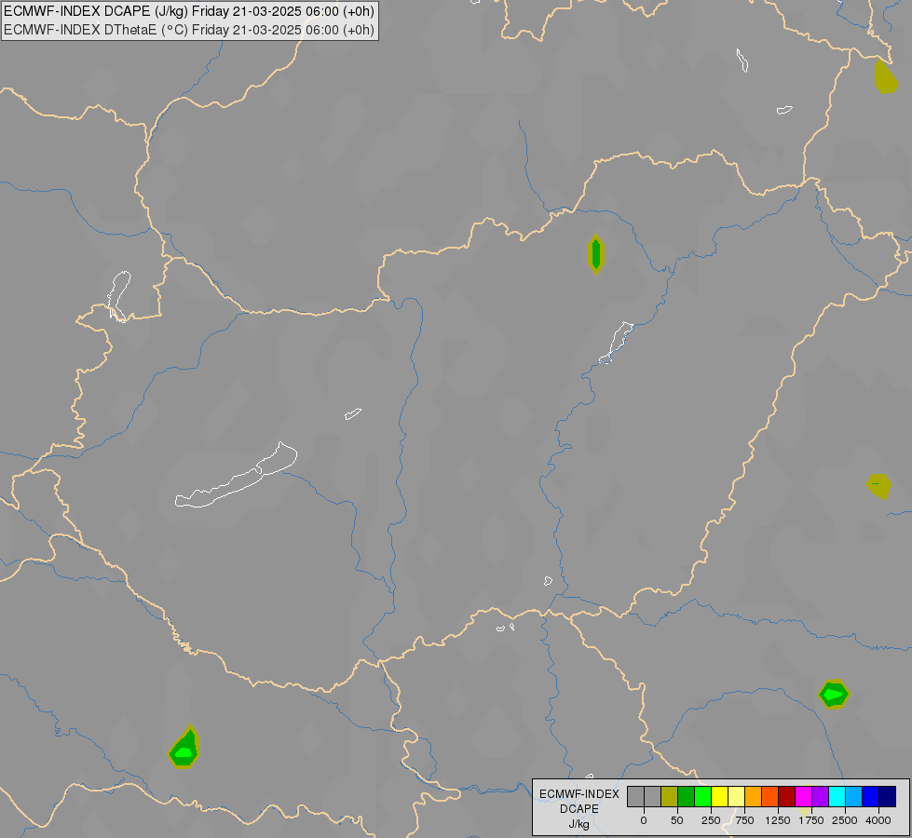Click the olive DCAPE patch on the eastern edge
Image resolution: width=912 pixels, height=838 pixels.
pos(878,486)
